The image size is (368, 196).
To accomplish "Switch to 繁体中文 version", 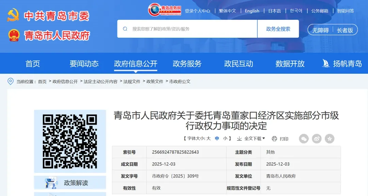I will point(227,11).
